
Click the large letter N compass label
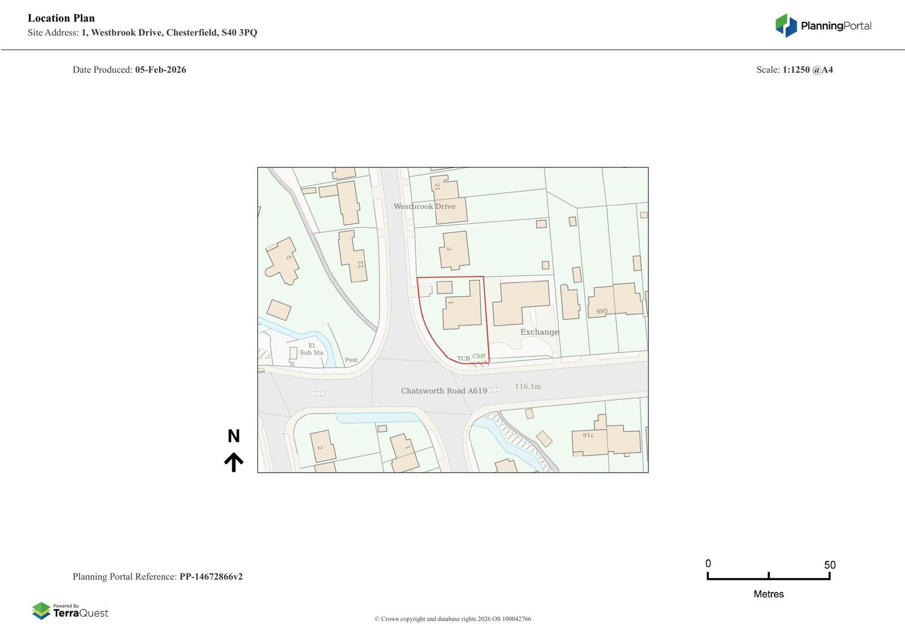234,436
